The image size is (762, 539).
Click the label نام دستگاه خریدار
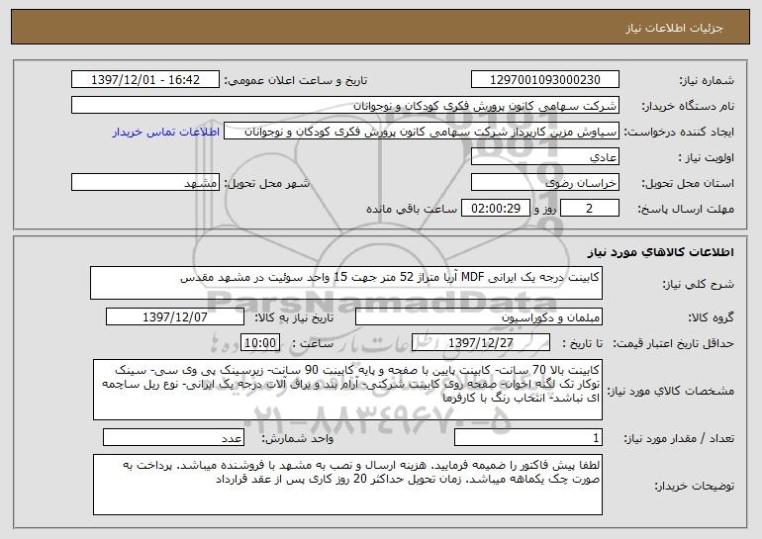688,106
